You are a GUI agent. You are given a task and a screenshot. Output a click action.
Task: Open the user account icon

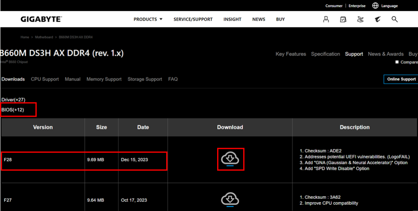tap(326, 19)
